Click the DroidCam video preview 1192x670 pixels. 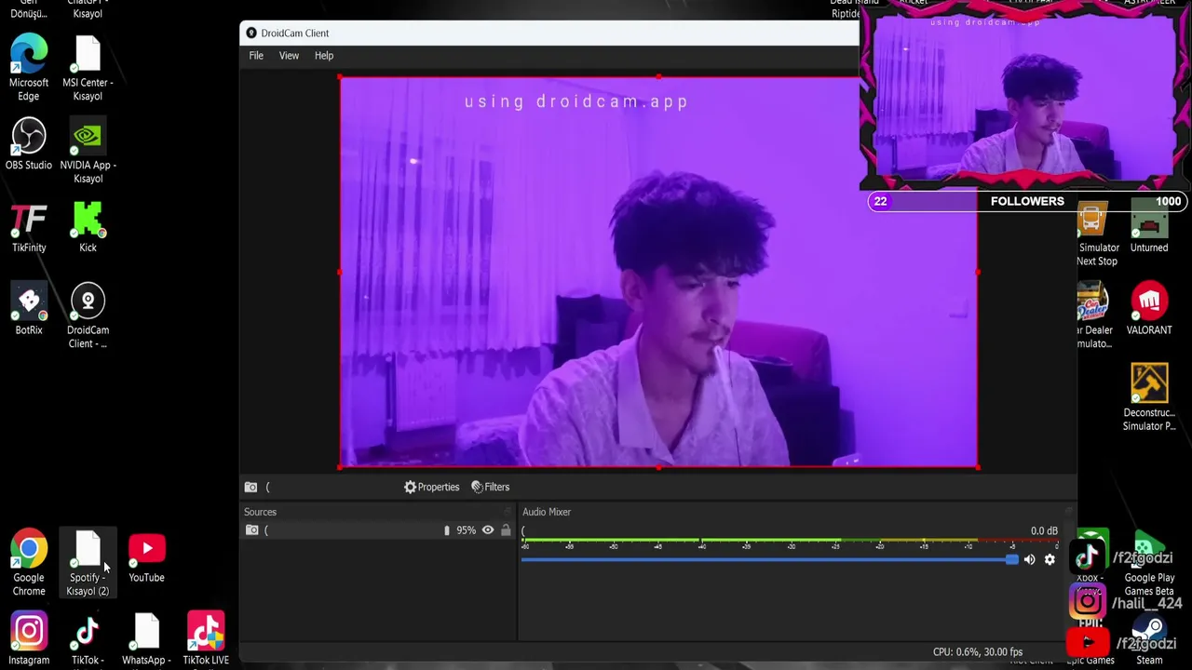pyautogui.click(x=658, y=272)
